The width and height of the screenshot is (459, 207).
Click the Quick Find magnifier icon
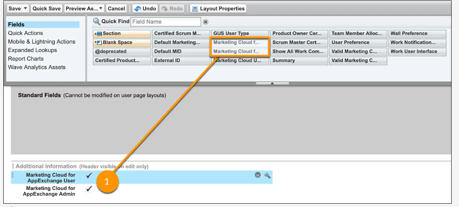[x=96, y=21]
